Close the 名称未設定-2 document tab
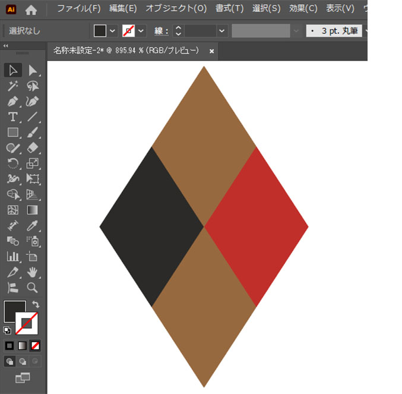Image resolution: width=402 pixels, height=394 pixels. coord(211,51)
